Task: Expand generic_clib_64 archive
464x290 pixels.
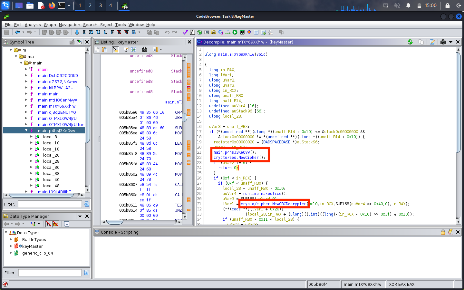Action: tap(11, 253)
